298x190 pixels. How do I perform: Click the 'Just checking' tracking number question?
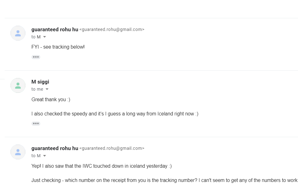coord(164,180)
